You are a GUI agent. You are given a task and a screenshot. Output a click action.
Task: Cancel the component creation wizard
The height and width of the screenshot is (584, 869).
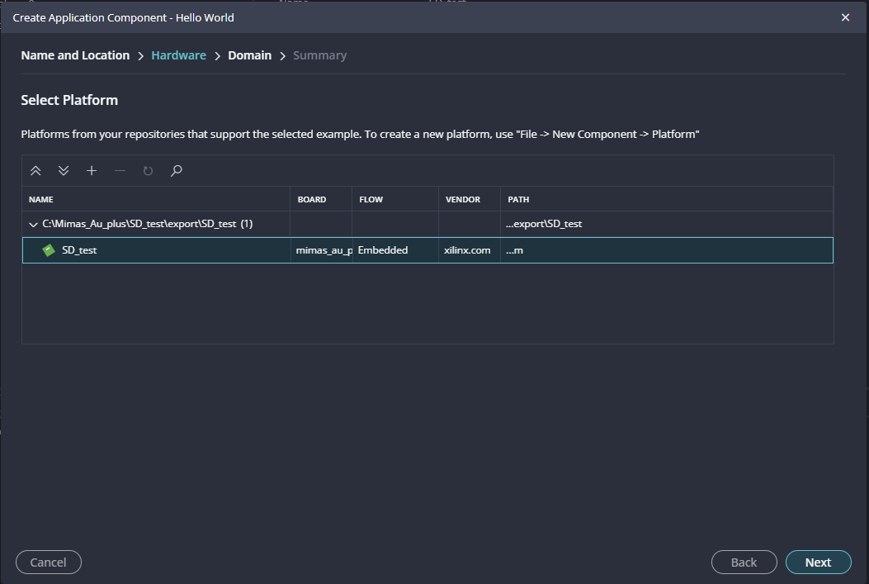[x=48, y=563]
